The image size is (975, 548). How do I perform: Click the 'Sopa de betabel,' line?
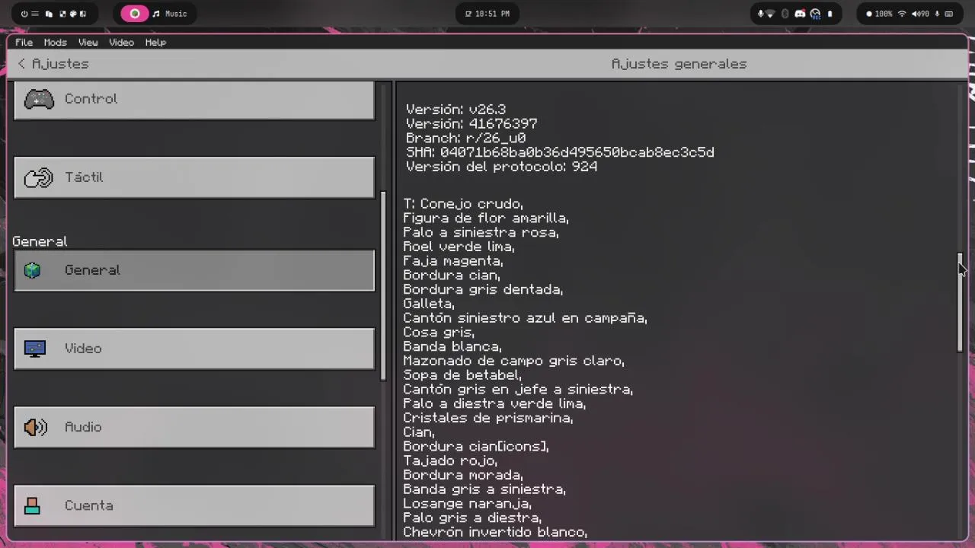point(462,375)
